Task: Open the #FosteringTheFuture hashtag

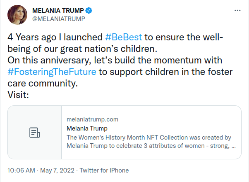Action: pos(52,72)
